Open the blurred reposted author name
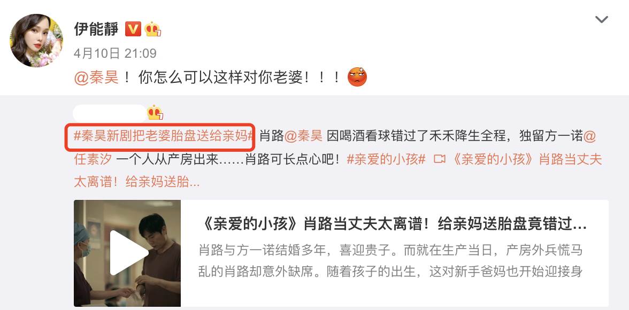Viewport: 629px width, 310px height. 110,113
